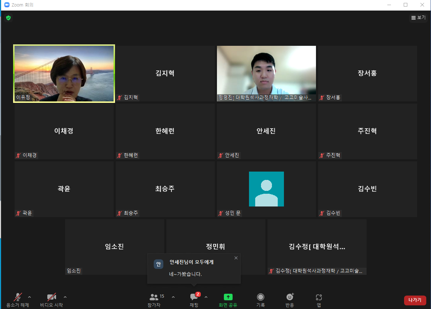Expand the chevron next to chat
The image size is (431, 309).
(206, 297)
